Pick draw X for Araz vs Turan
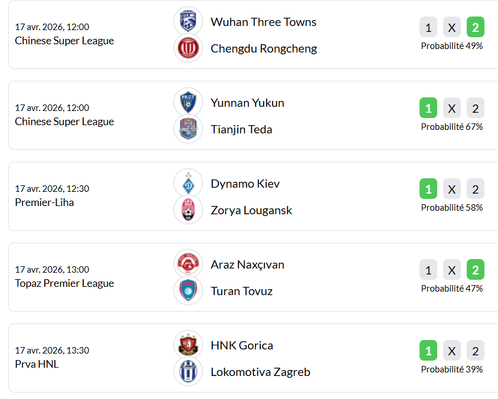The image size is (498, 399). click(x=452, y=270)
